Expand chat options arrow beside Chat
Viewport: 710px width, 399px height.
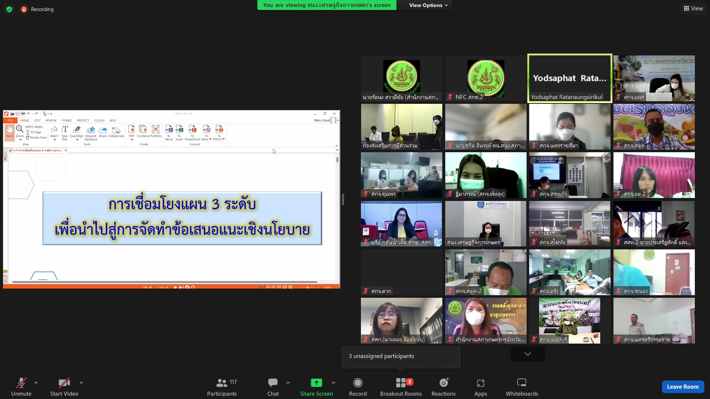288,383
